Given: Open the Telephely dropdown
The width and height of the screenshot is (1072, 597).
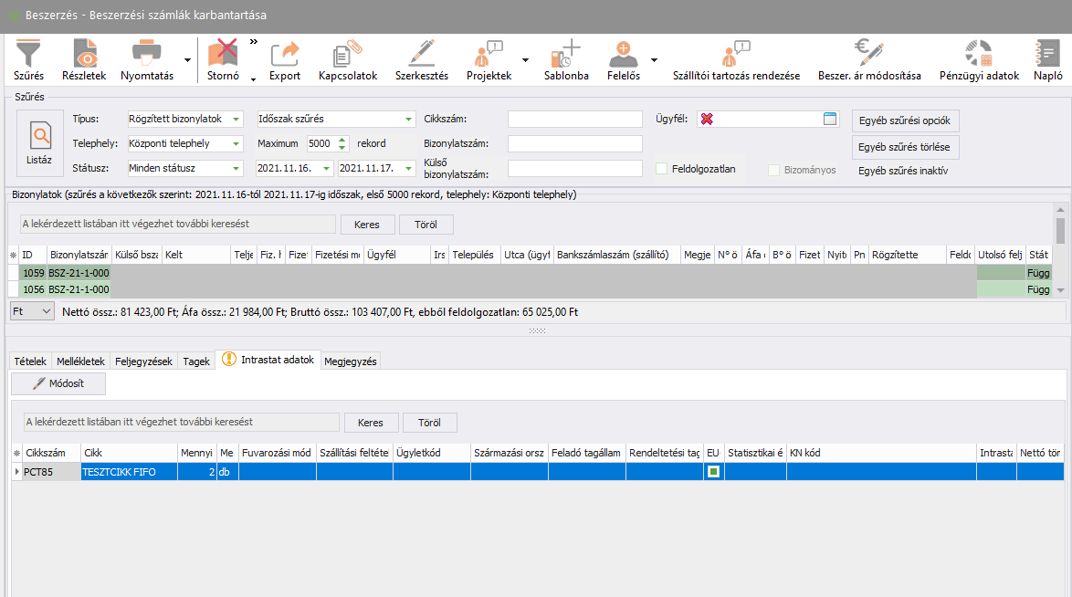Looking at the screenshot, I should point(236,143).
